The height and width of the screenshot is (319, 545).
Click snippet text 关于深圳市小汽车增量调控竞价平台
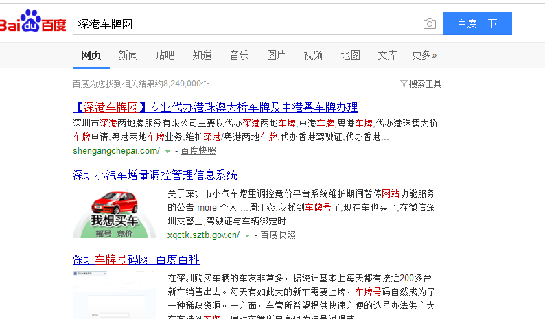pos(239,193)
